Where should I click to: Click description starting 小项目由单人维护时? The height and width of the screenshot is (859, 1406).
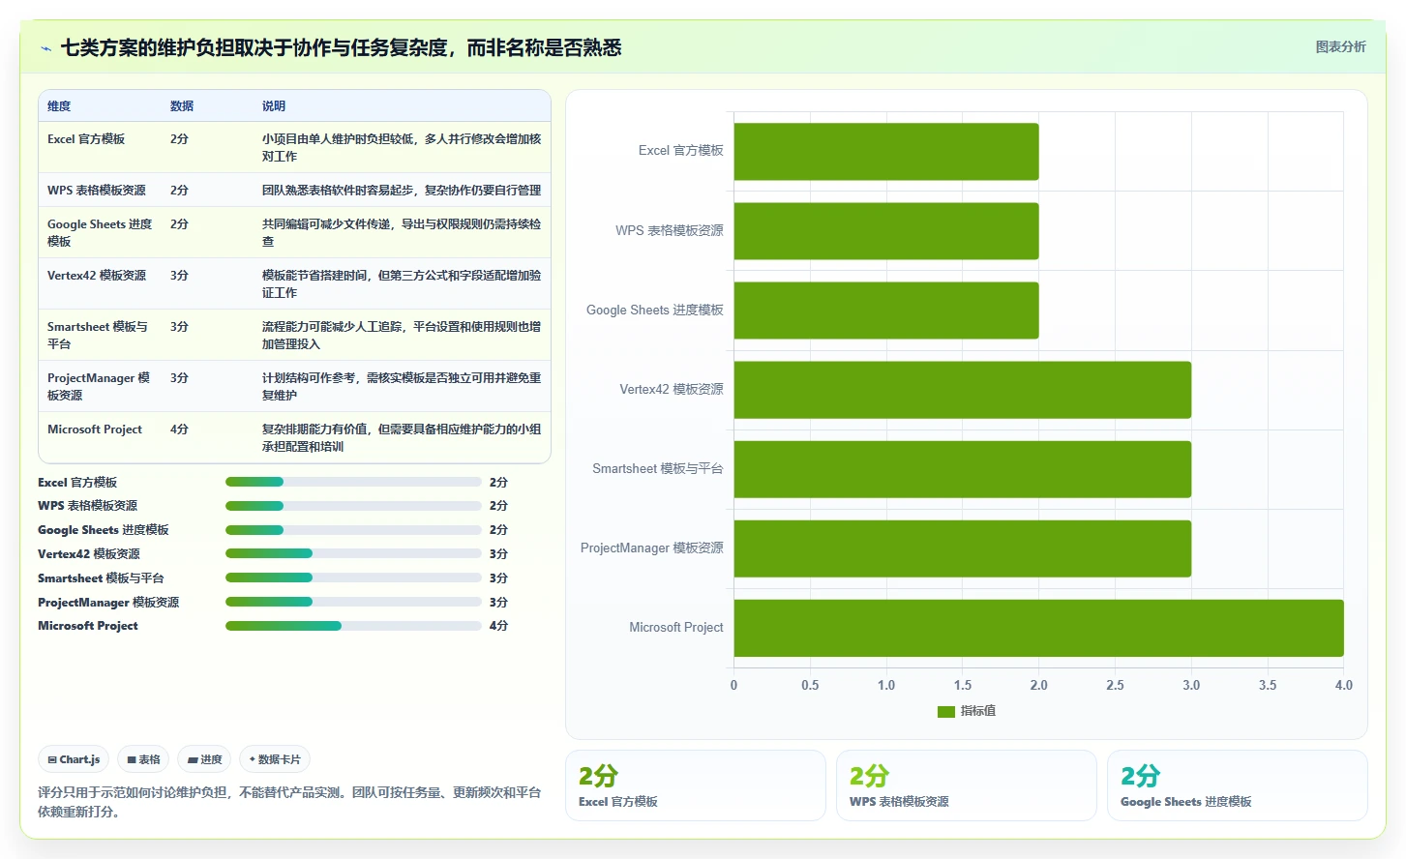[402, 148]
